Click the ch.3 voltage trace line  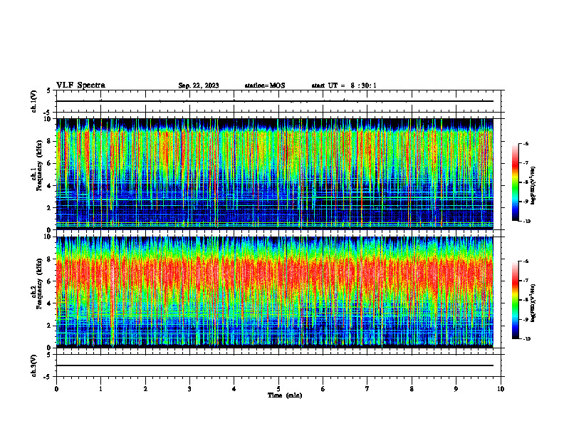275,365
